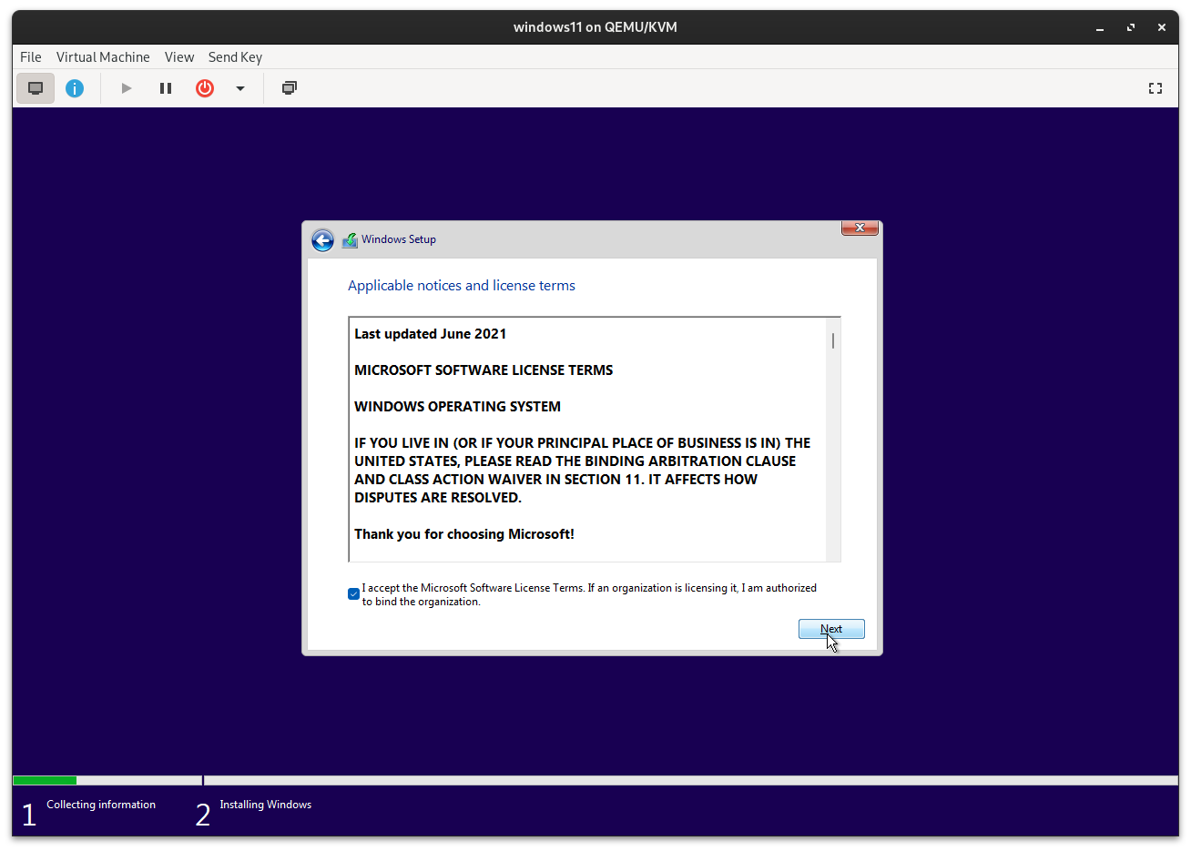This screenshot has width=1191, height=851.
Task: Click 'WINDOWS OPERATING SYSTEM' line
Action: (457, 407)
